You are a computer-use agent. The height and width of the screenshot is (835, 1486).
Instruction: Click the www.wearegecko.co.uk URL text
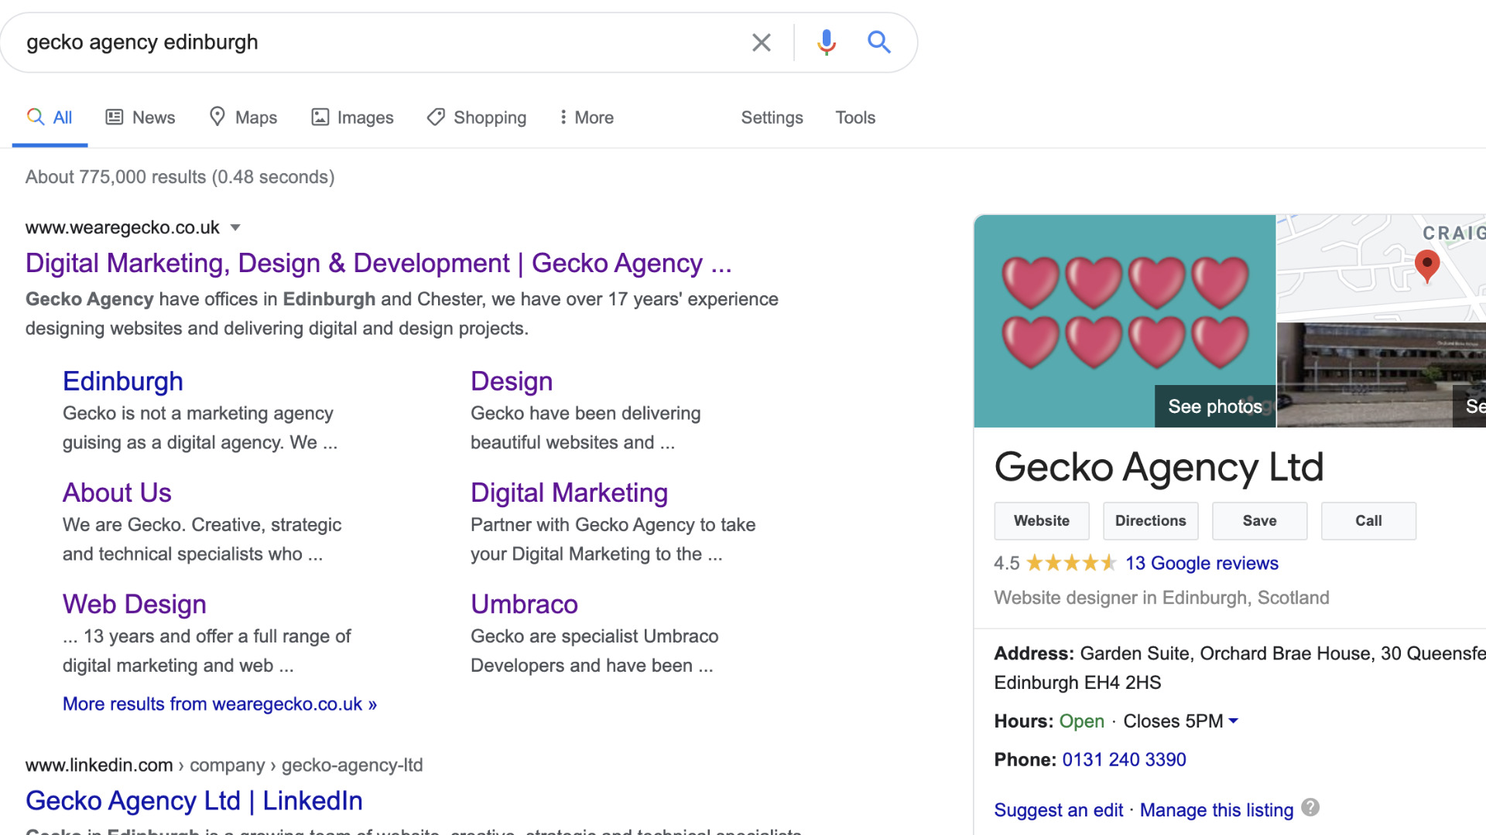click(122, 227)
